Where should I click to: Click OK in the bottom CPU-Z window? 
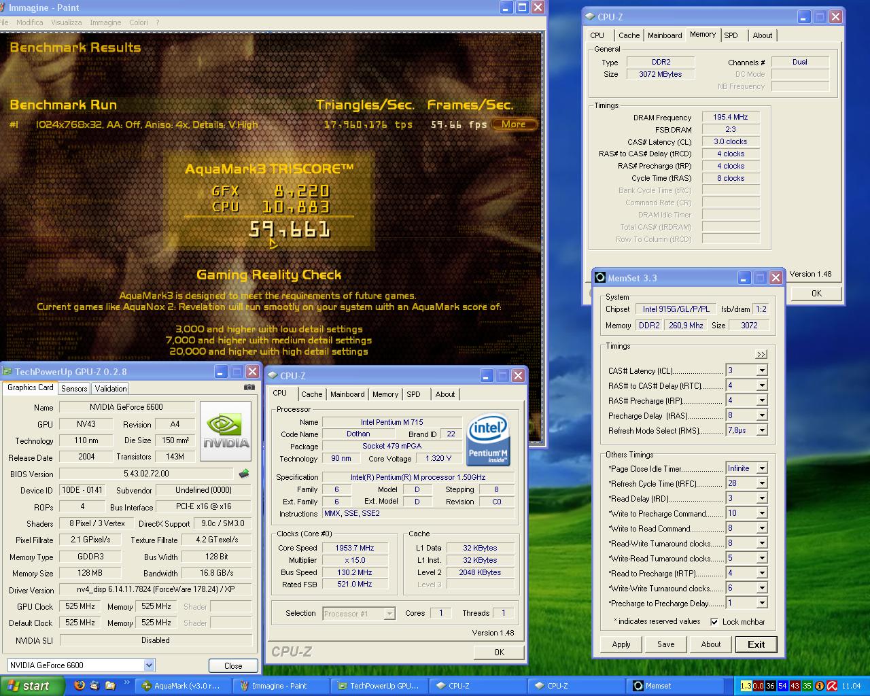499,652
